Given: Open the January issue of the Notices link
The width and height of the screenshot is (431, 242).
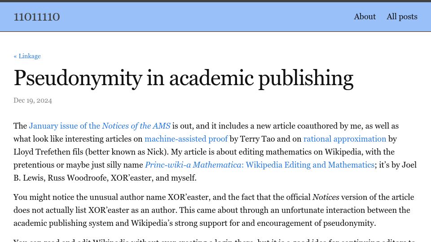Looking at the screenshot, I should [x=100, y=126].
